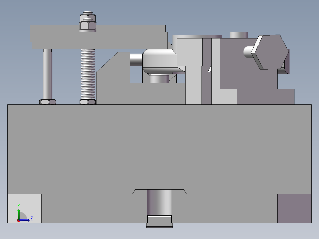Select the threaded stud under the clamp plate
Screen dimensions: 319x239
pos(88,74)
